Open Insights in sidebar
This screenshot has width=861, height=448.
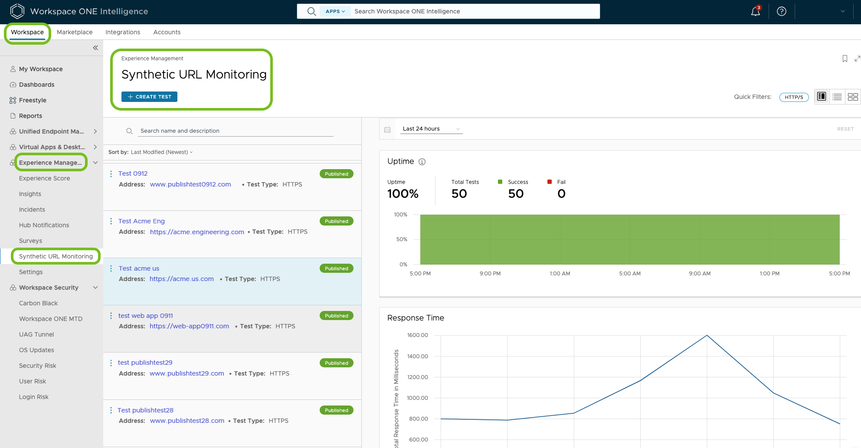30,194
